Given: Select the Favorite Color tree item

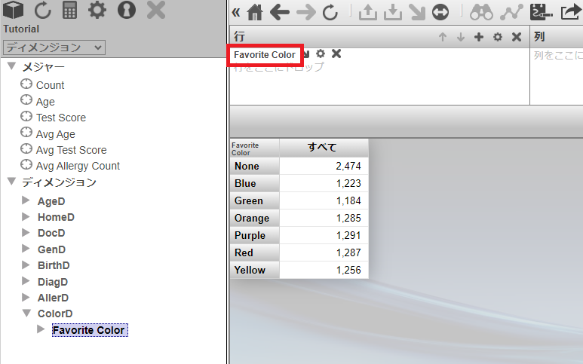Looking at the screenshot, I should pyautogui.click(x=88, y=330).
